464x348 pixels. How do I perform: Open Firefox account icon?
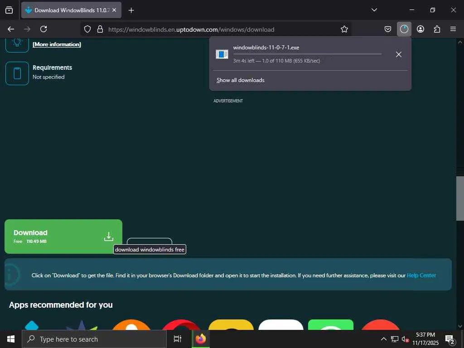pos(420,29)
